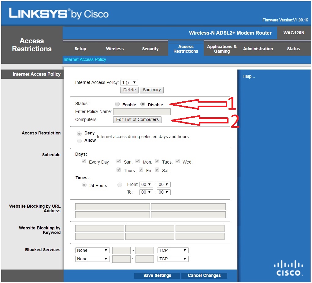Open the Wireless tab
This screenshot has width=312, height=283.
[115, 49]
